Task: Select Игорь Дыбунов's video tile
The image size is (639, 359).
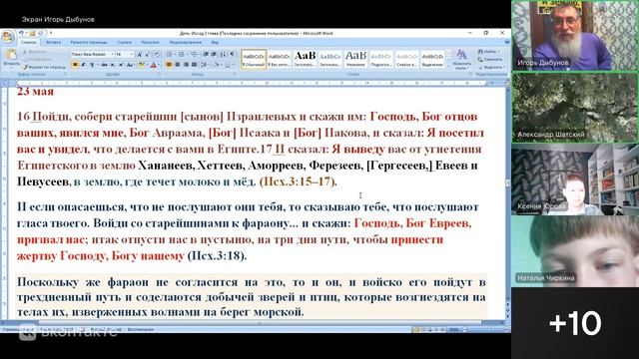Action: click(x=575, y=36)
